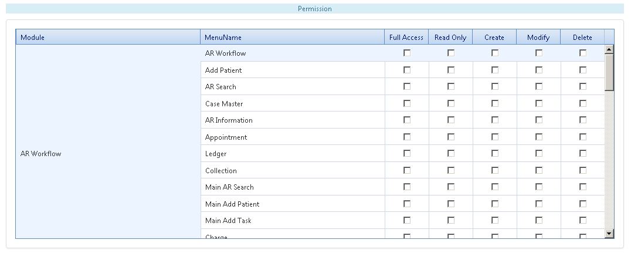The height and width of the screenshot is (253, 631).
Task: Tick Full Access for Appointment
Action: tap(407, 137)
